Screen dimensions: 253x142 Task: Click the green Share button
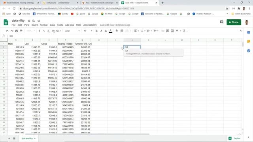tap(234, 22)
